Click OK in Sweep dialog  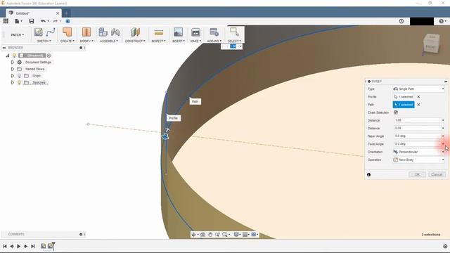coord(417,174)
